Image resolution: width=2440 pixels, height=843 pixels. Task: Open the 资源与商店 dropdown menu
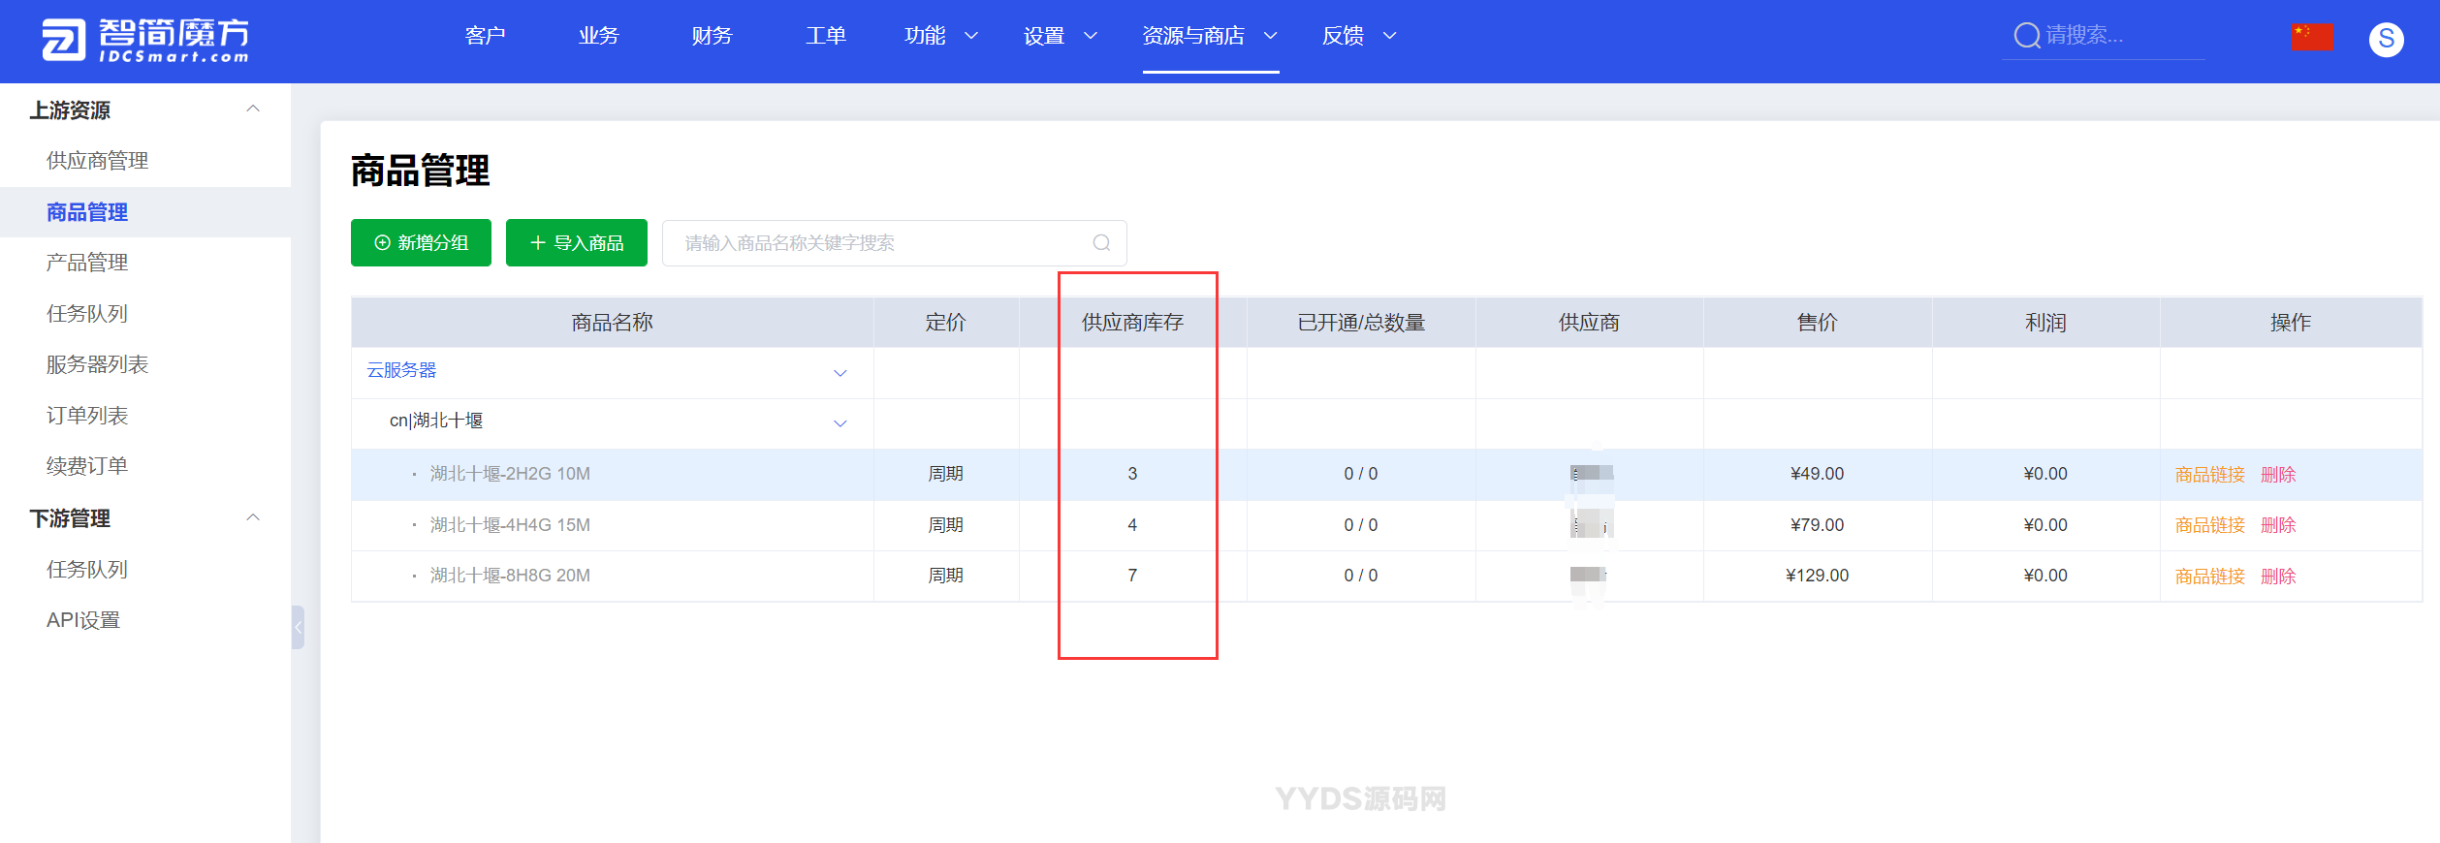pyautogui.click(x=1209, y=36)
